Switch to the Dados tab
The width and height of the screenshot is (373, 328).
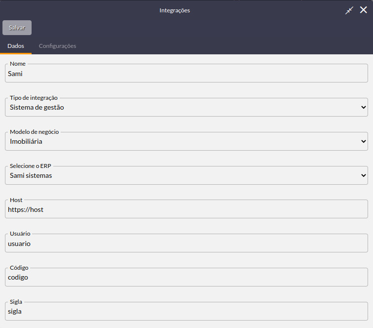tap(16, 46)
